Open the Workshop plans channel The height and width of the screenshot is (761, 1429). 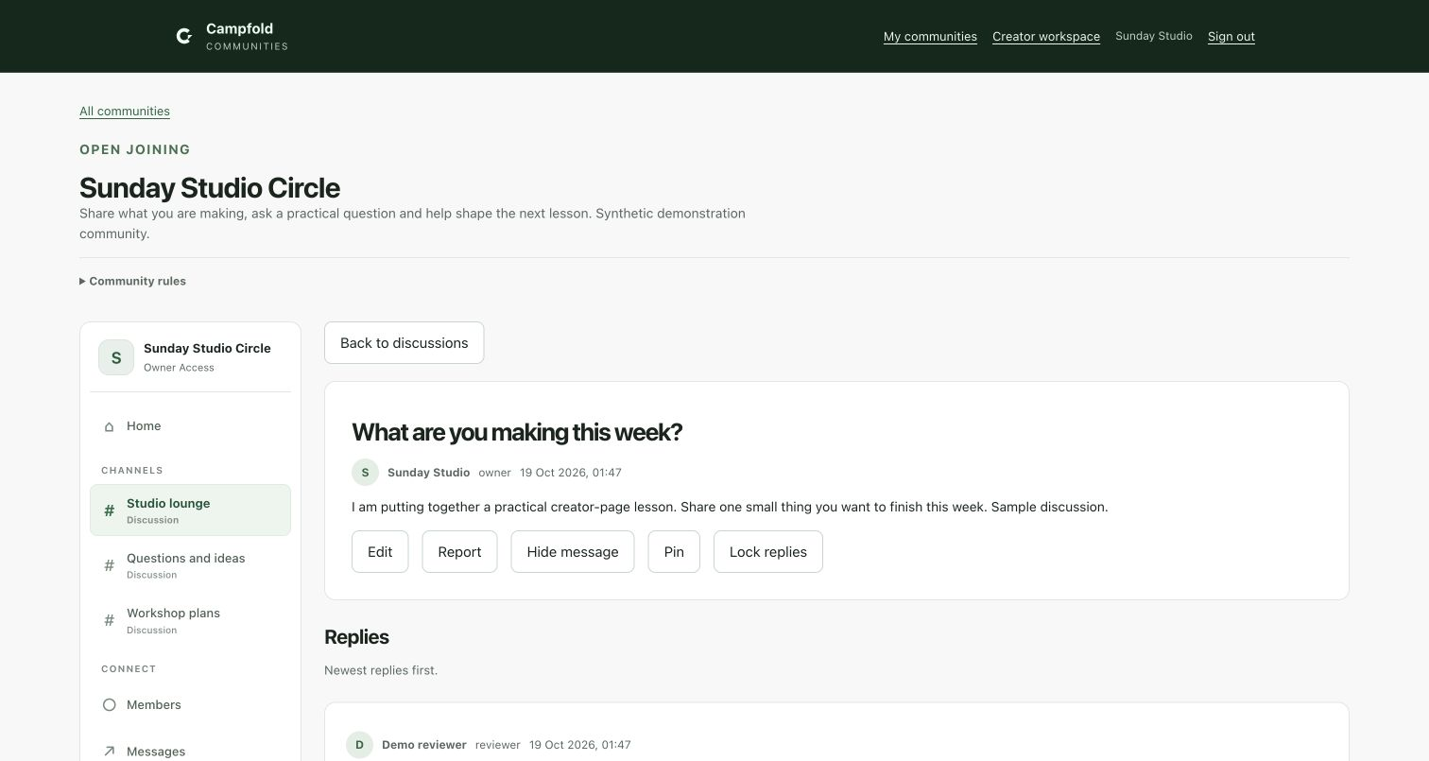pyautogui.click(x=190, y=620)
